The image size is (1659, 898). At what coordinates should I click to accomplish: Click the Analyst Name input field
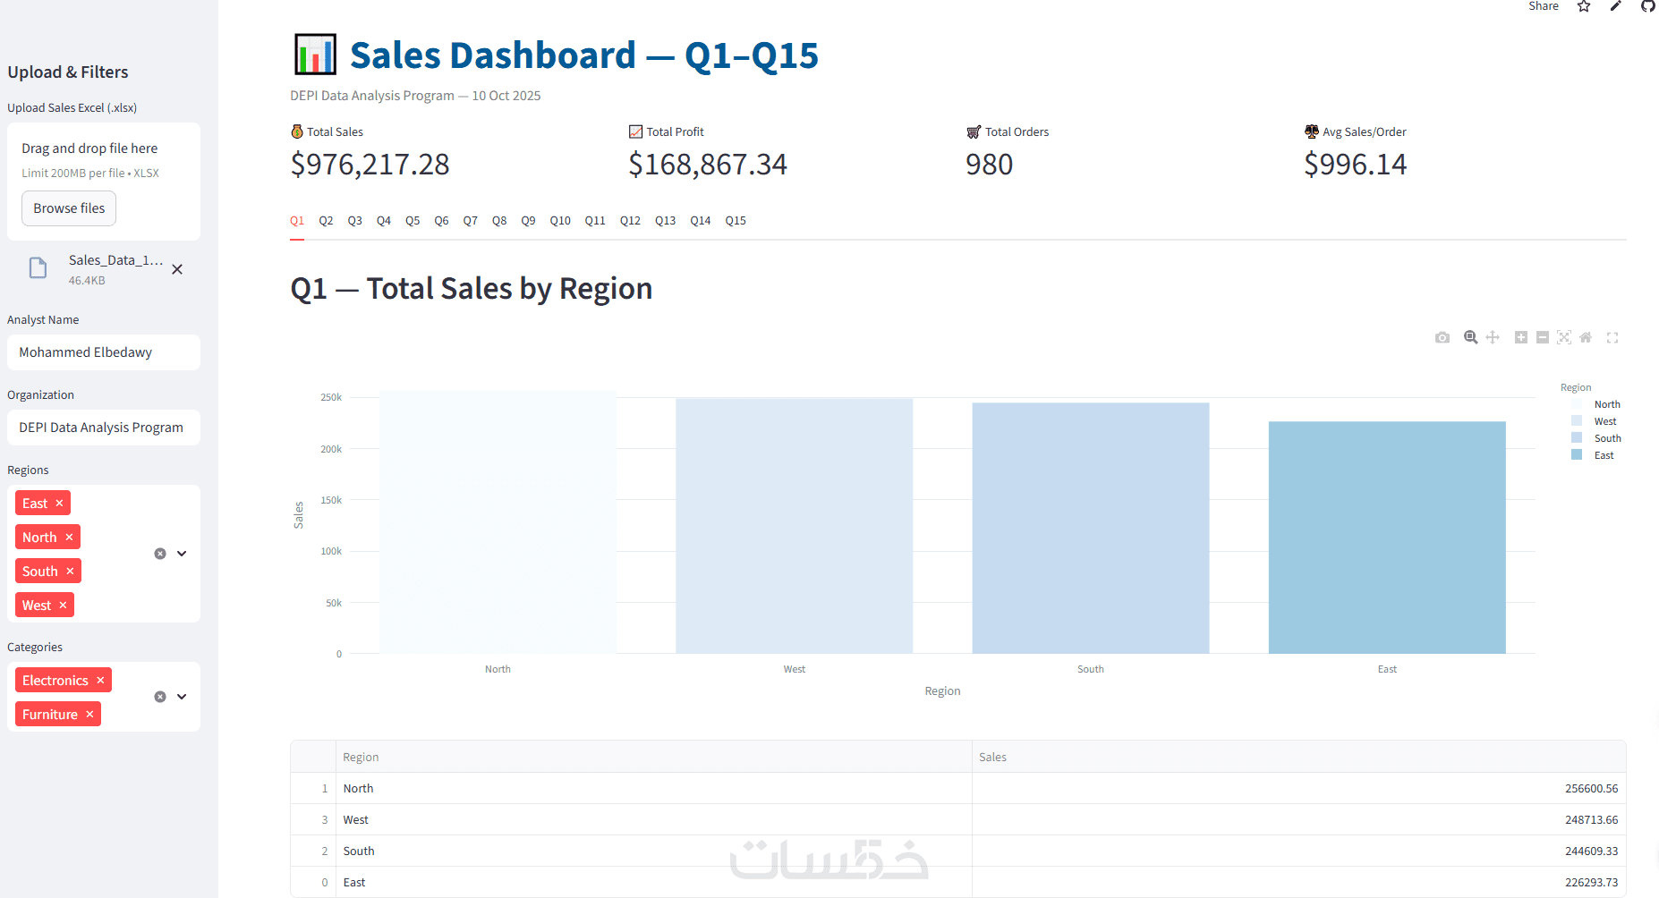click(104, 352)
